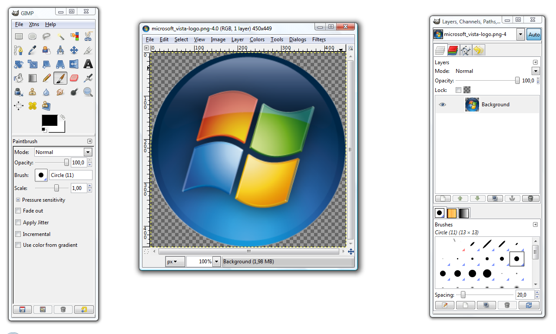This screenshot has width=556, height=334.
Task: Select the Smudge finger tool
Action: point(60,92)
